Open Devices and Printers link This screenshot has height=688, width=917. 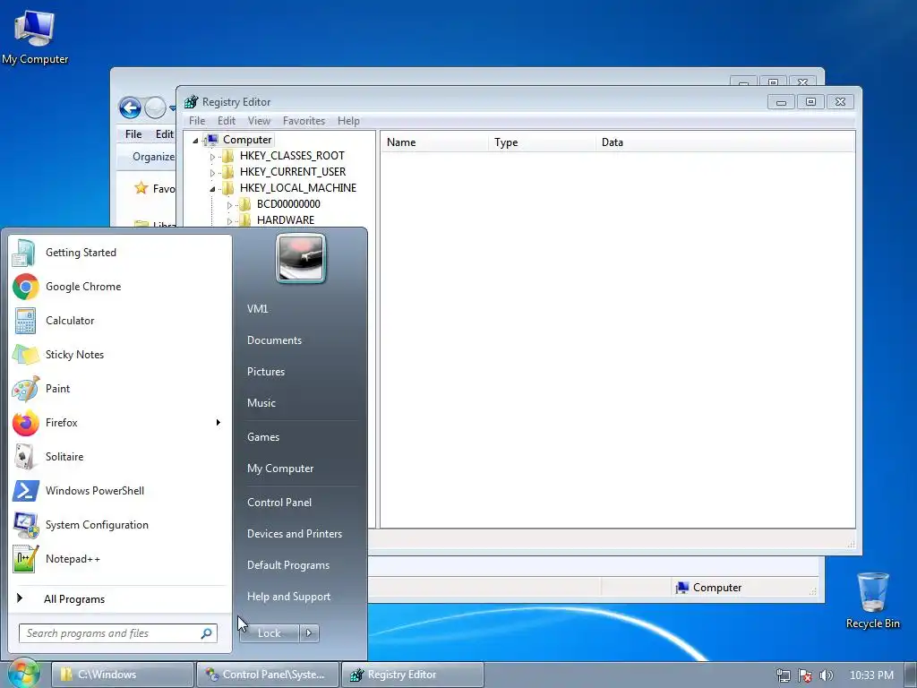pyautogui.click(x=294, y=534)
